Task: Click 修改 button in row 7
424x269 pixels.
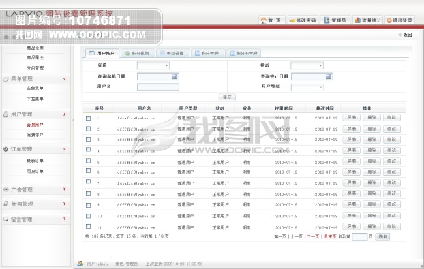Action: pyautogui.click(x=391, y=183)
